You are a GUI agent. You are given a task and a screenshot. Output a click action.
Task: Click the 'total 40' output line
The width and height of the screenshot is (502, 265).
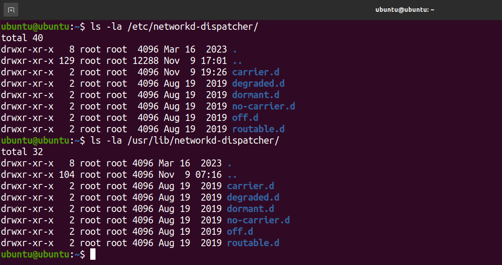click(x=22, y=38)
